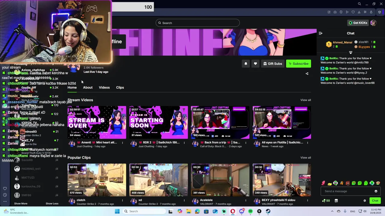This screenshot has width=385, height=216.
Task: Collapse the chat panel with arrow icon
Action: 320,33
